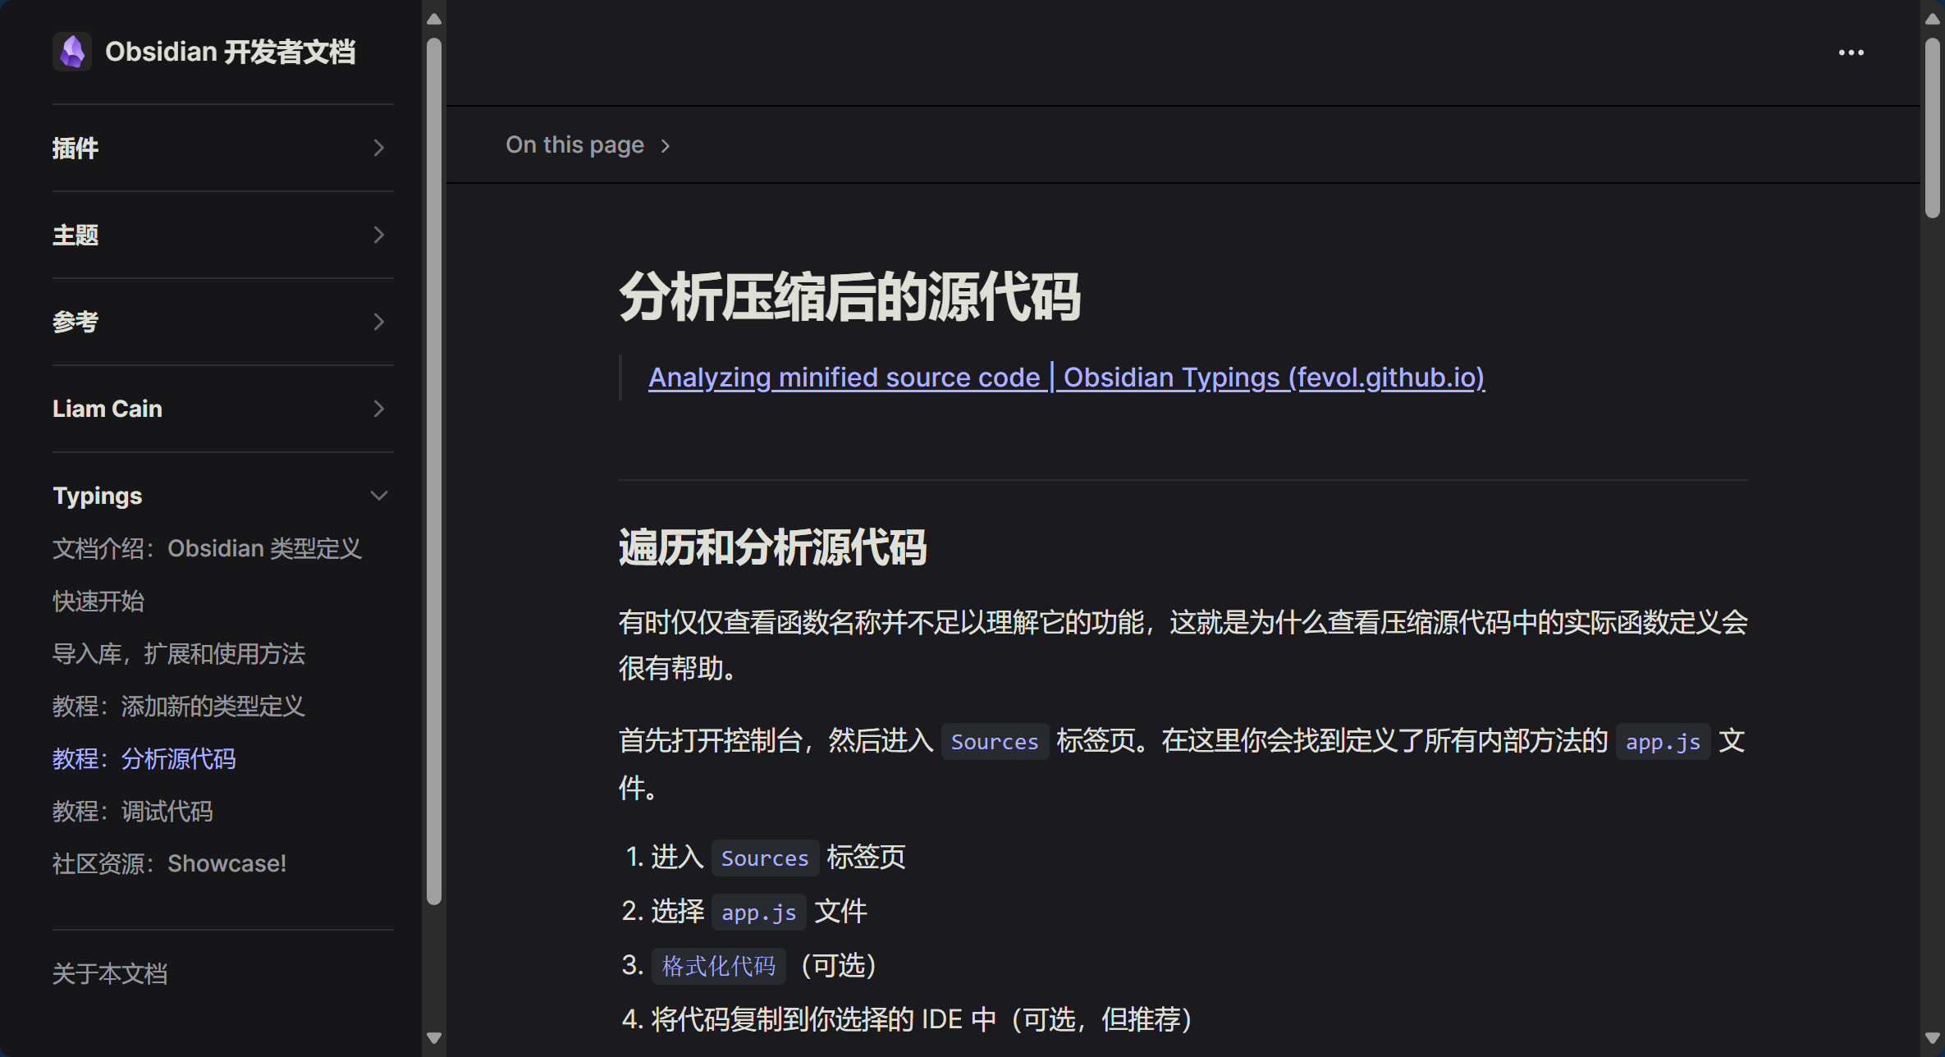Collapse the Typings section chevron
This screenshot has width=1945, height=1057.
point(378,496)
